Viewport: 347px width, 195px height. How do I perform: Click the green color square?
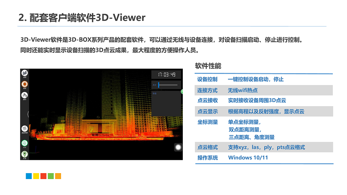click(x=51, y=176)
